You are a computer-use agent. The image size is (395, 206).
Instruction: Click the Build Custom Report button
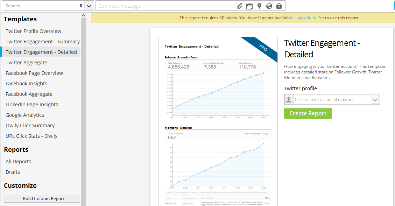[42, 198]
